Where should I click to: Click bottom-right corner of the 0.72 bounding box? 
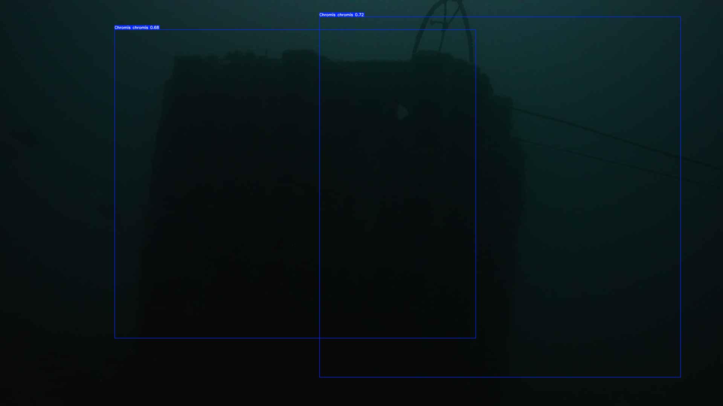coord(680,377)
